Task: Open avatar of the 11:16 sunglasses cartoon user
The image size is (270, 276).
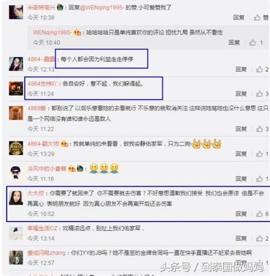Action: pyautogui.click(x=16, y=172)
